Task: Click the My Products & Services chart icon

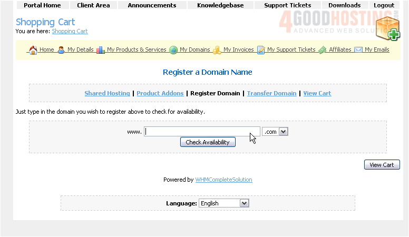Action: point(100,50)
